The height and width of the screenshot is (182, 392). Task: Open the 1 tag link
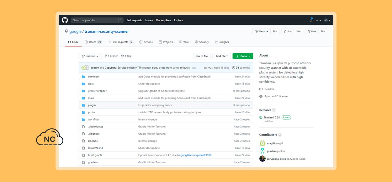click(126, 56)
